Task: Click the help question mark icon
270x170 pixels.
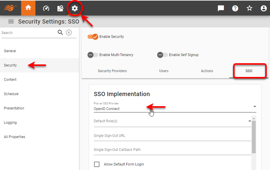Action: click(235, 8)
